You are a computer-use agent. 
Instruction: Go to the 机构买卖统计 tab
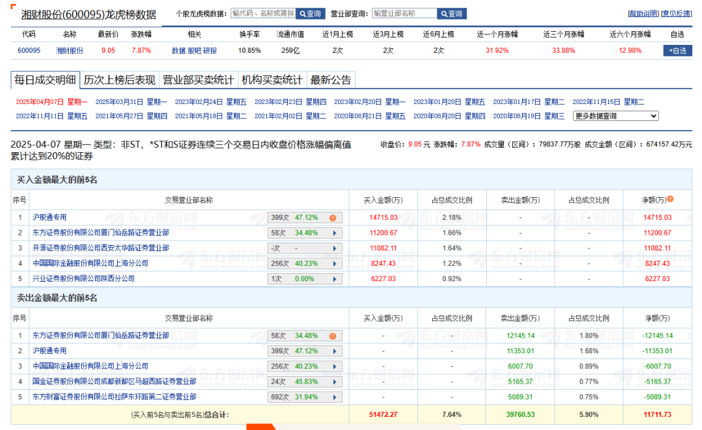(x=272, y=80)
